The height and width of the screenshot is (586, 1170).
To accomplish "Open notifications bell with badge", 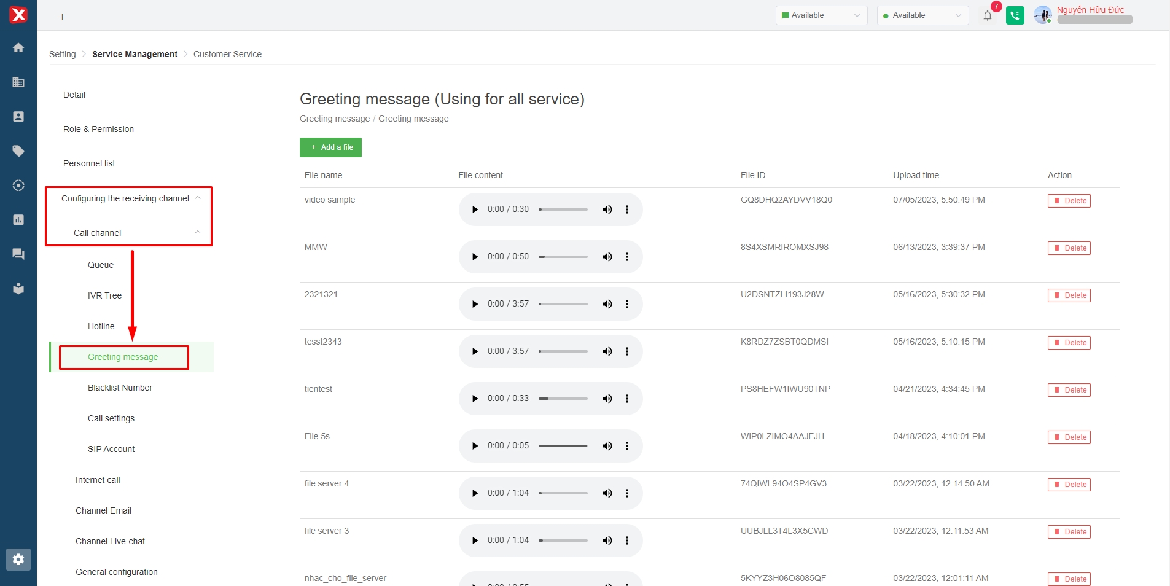I will [988, 16].
